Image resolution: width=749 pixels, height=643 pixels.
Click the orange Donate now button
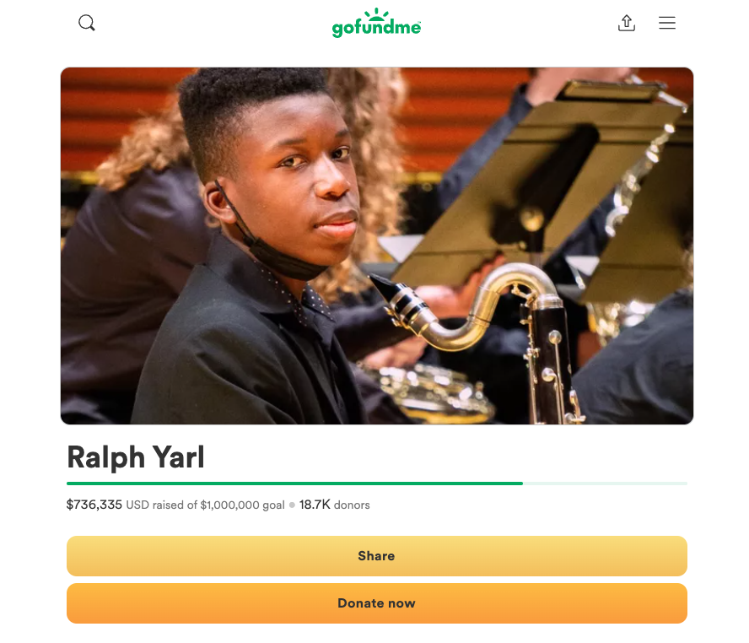click(377, 603)
